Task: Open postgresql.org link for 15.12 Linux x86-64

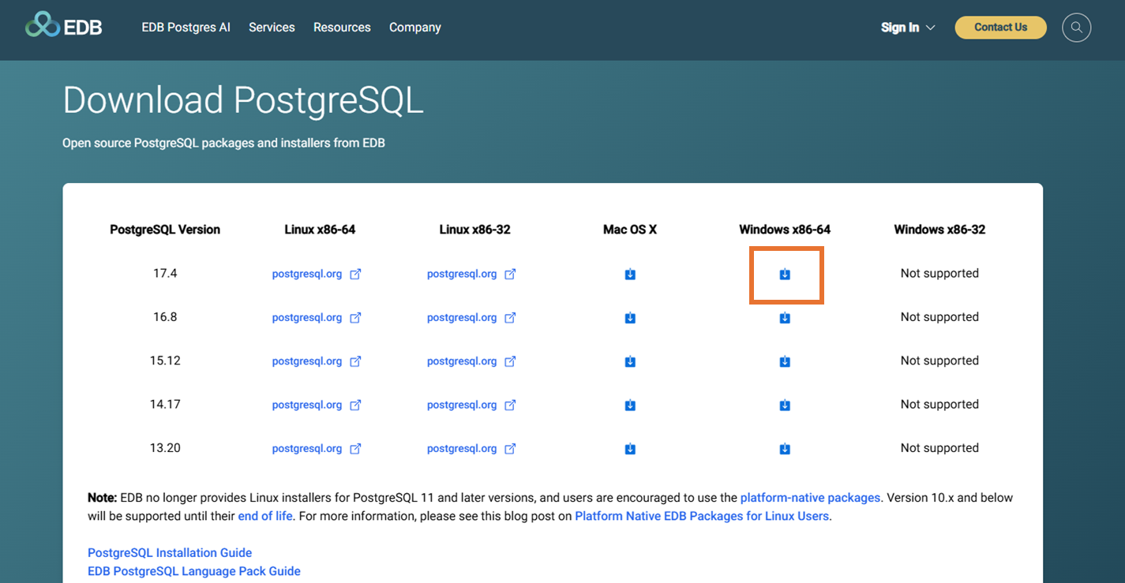Action: point(307,361)
